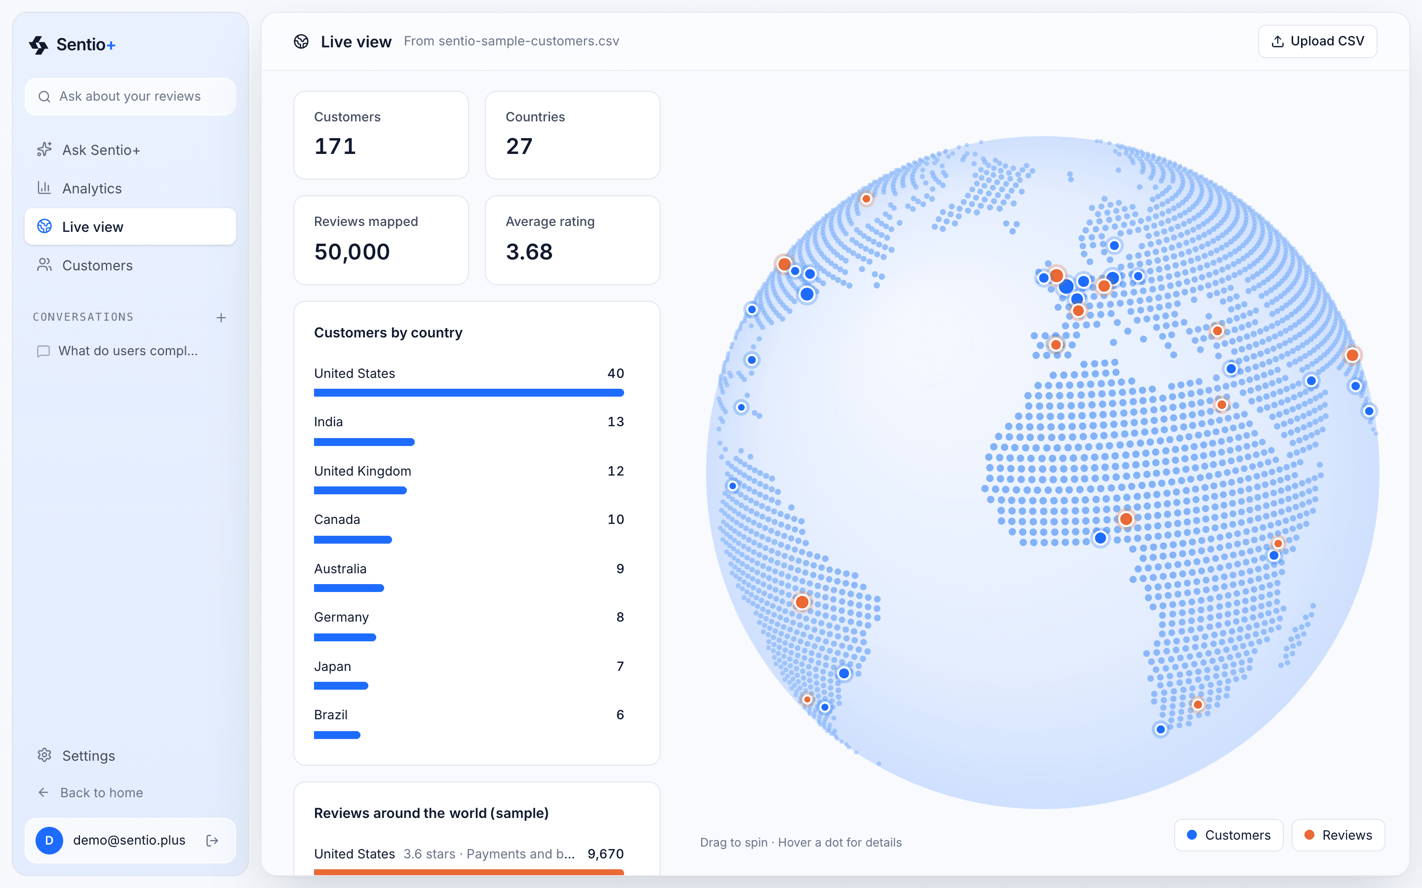Click the search magnifier icon in sidebar
1422x888 pixels.
44,96
